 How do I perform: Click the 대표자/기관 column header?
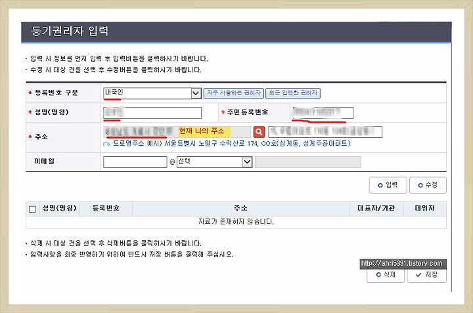coord(376,208)
